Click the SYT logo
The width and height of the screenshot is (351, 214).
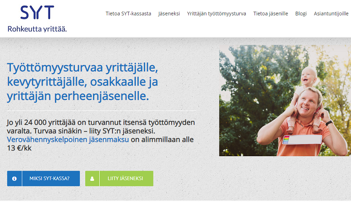(x=37, y=13)
